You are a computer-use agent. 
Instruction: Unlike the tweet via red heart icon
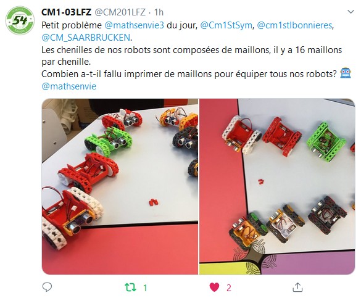coord(214,288)
